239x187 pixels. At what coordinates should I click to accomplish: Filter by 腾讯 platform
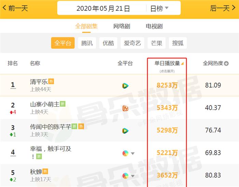coord(87,43)
